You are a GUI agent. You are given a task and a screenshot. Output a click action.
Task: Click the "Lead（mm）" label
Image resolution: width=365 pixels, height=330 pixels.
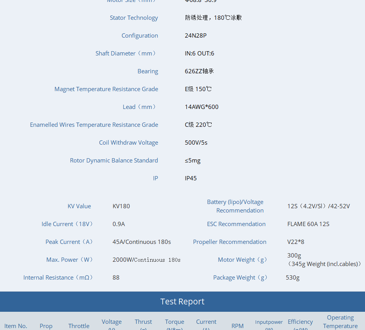click(140, 107)
